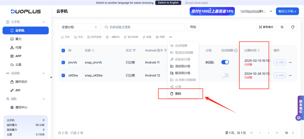304x139 pixels.
Task: Uncheck the oKDbe row checkbox
Action: pyautogui.click(x=63, y=75)
